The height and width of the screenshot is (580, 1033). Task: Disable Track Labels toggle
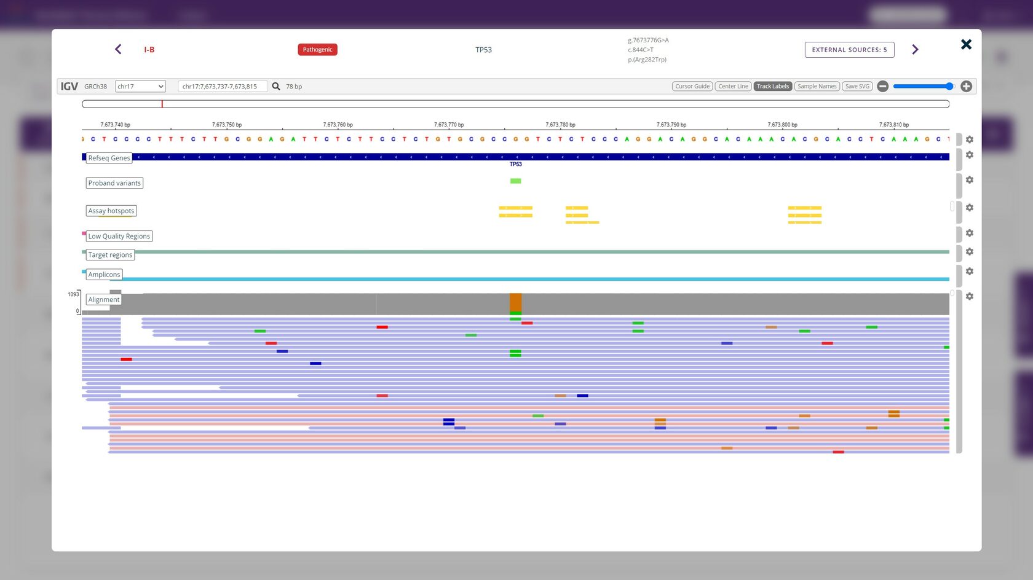pos(772,87)
